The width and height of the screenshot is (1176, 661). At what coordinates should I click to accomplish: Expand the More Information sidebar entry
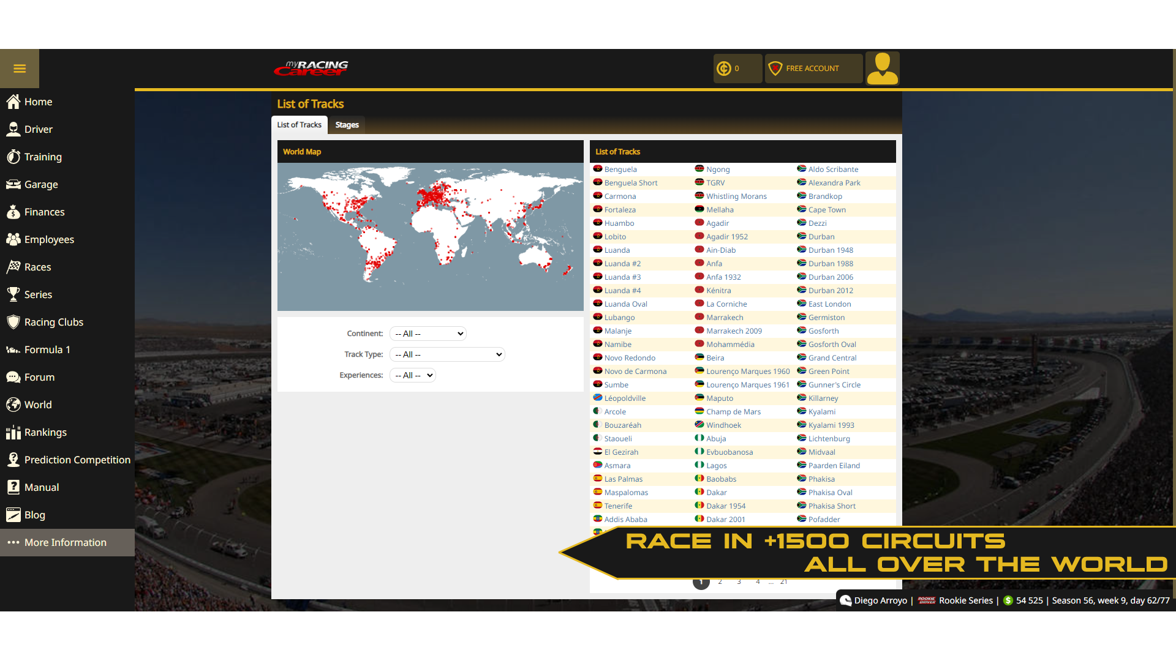pyautogui.click(x=65, y=542)
